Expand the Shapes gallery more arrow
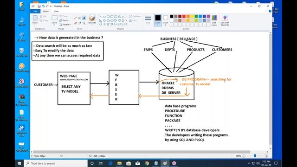The image size is (297, 167). tap(127, 24)
